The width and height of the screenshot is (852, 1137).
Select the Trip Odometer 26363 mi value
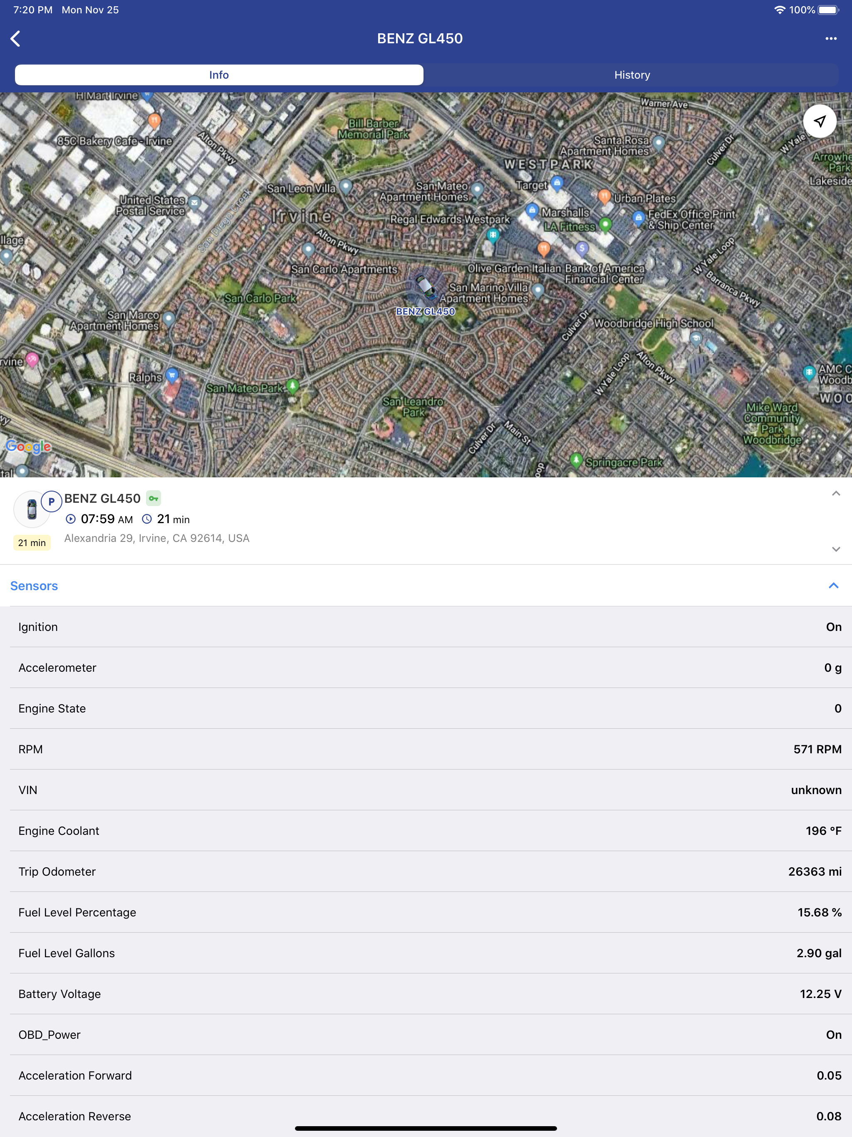(x=815, y=871)
